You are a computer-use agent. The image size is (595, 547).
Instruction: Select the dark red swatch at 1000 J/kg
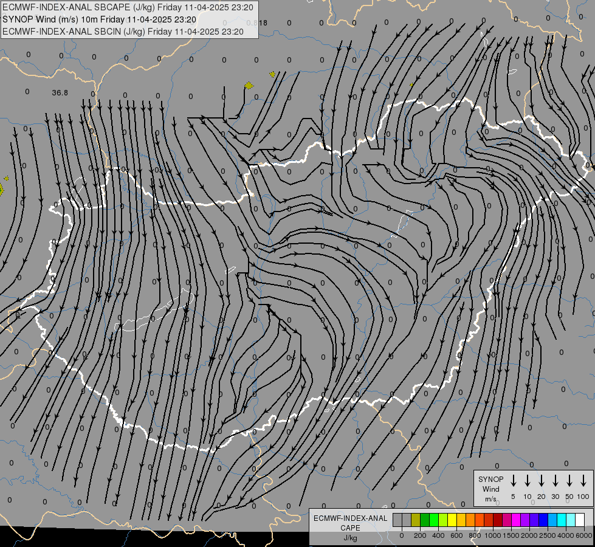(x=498, y=520)
